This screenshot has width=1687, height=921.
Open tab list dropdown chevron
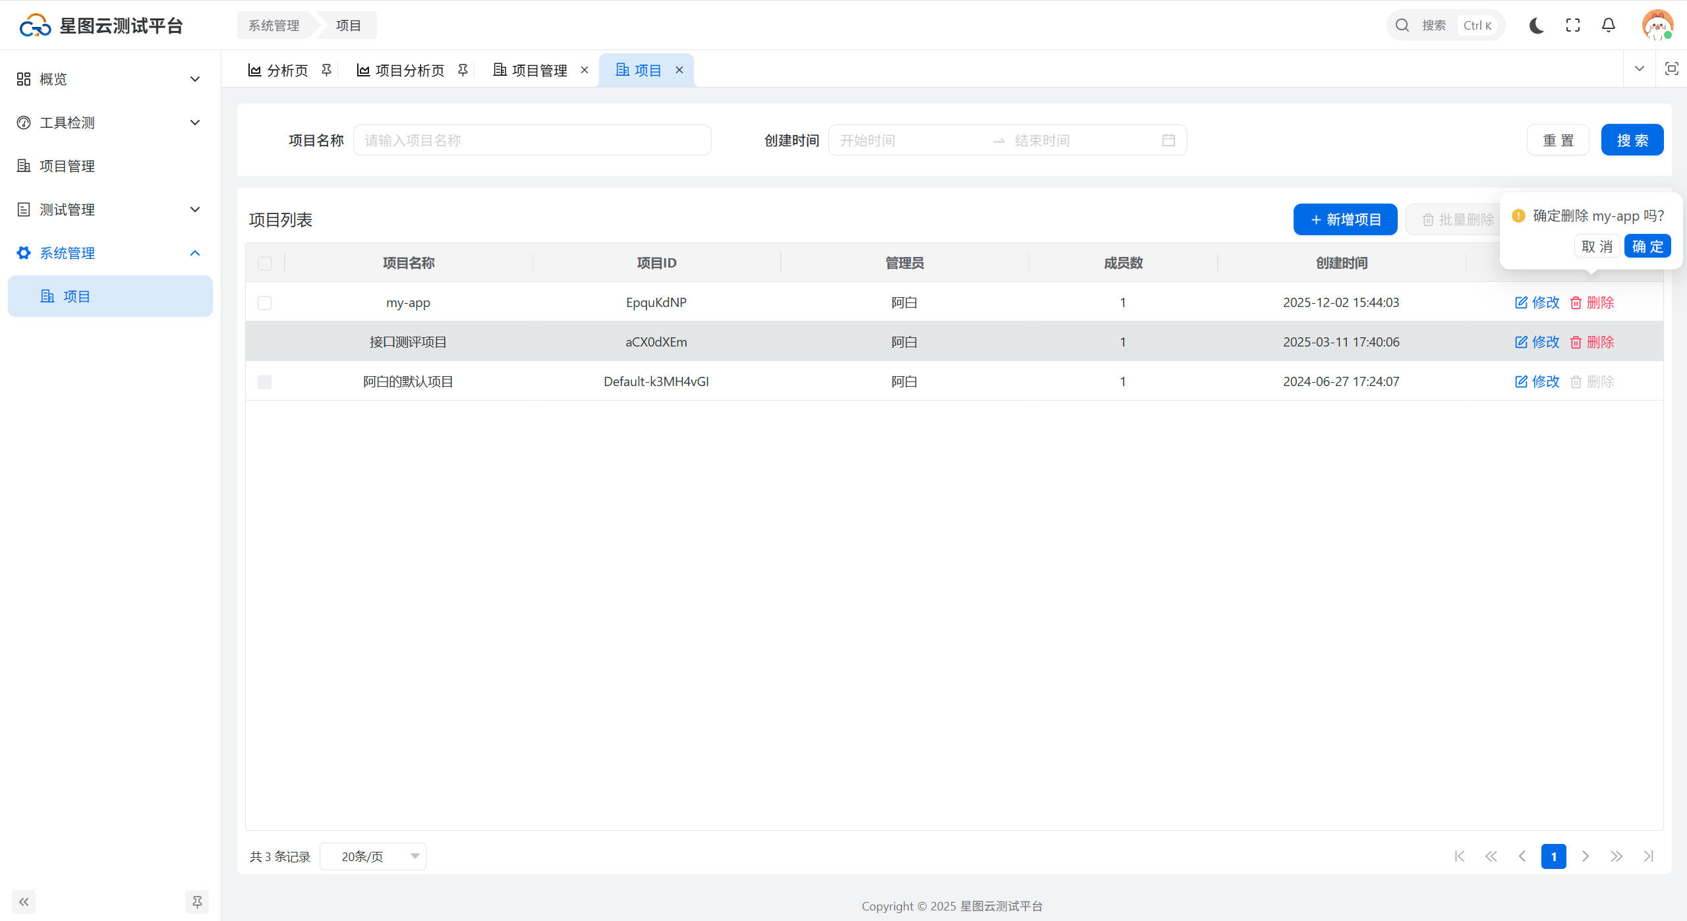(1639, 69)
